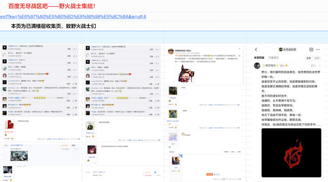328x182 pixels.
Task: Select the text 本页为已满楼层收集页，致野火战士们
Action: 53,26
